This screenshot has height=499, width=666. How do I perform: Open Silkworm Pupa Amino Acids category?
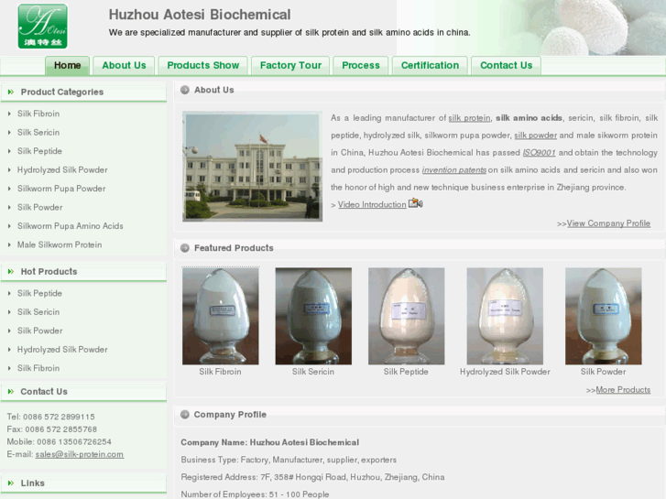(71, 226)
